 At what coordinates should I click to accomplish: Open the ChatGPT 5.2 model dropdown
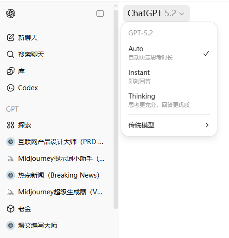(156, 13)
